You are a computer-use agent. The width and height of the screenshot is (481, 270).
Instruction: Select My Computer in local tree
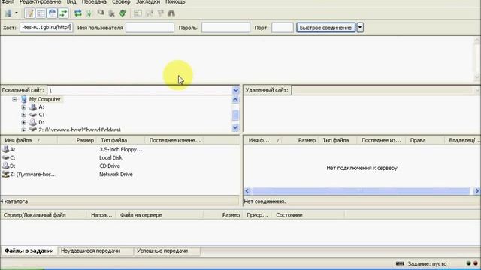(x=45, y=99)
